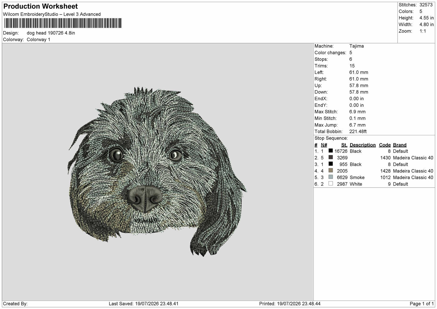Click the 'EndY:' label
The width and height of the screenshot is (437, 309).
[321, 105]
